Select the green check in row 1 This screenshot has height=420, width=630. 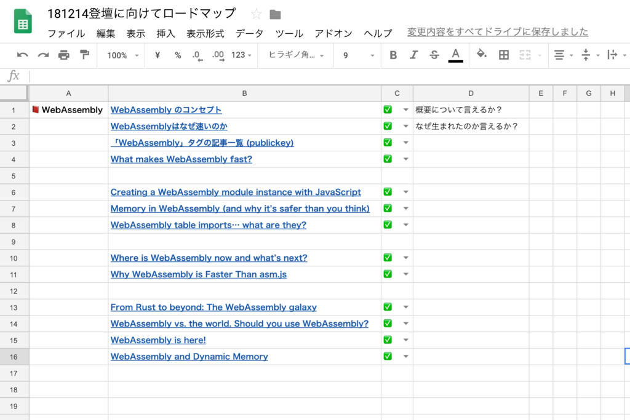pos(388,109)
